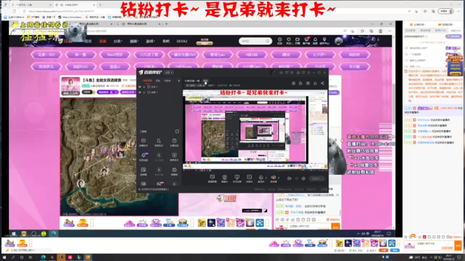Click the Windows Start button
Screen dimensions: 465x261
pos(4,258)
